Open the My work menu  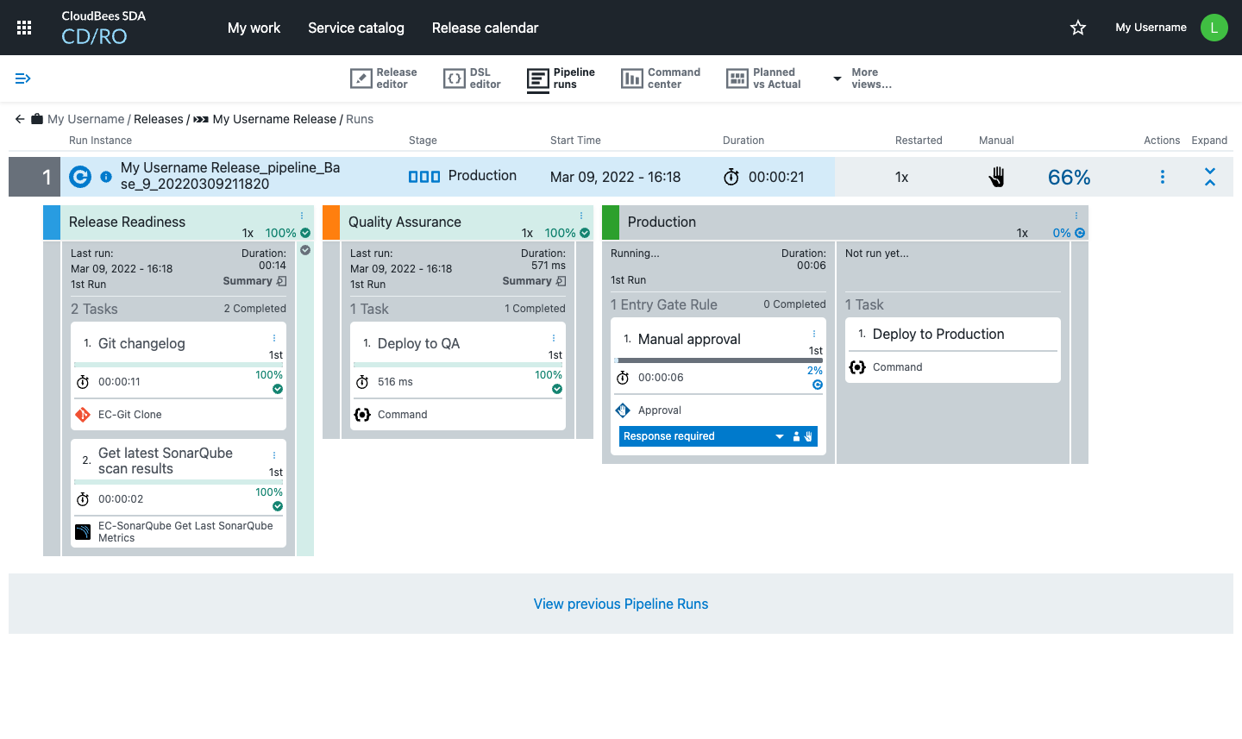pyautogui.click(x=254, y=28)
